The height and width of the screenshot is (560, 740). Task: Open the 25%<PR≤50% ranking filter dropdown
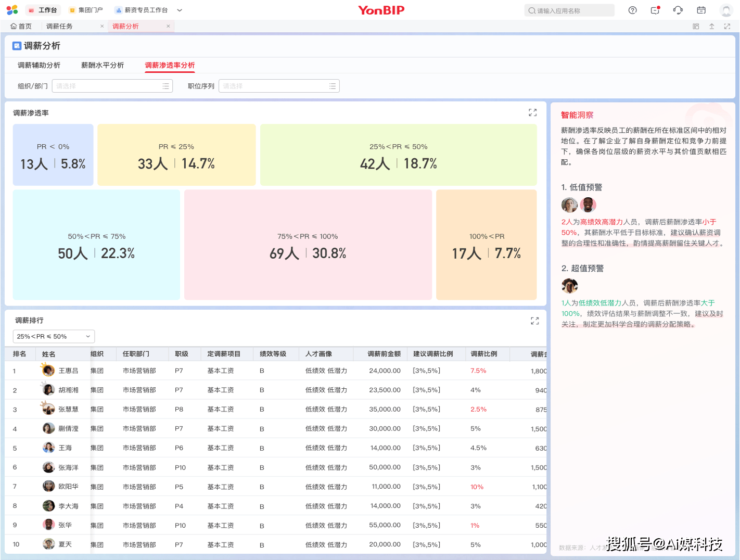(54, 337)
